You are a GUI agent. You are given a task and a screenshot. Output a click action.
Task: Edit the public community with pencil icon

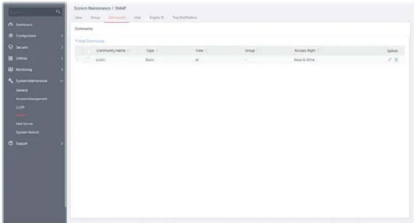pyautogui.click(x=390, y=60)
